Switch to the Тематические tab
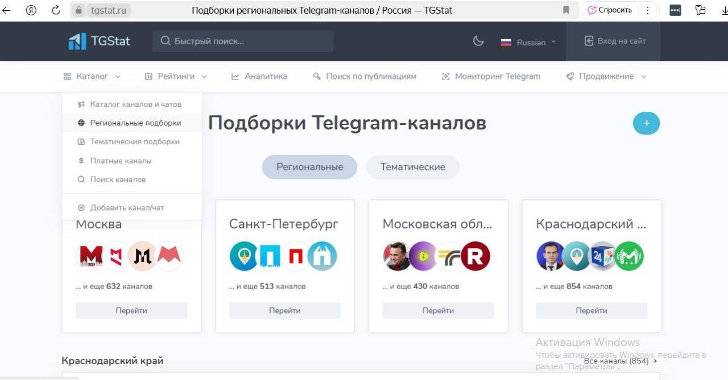The width and height of the screenshot is (728, 380). pyautogui.click(x=413, y=167)
